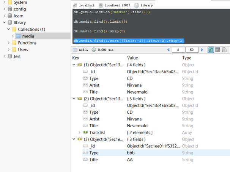Collapse result document (1)
The image size is (230, 172).
pos(74,64)
